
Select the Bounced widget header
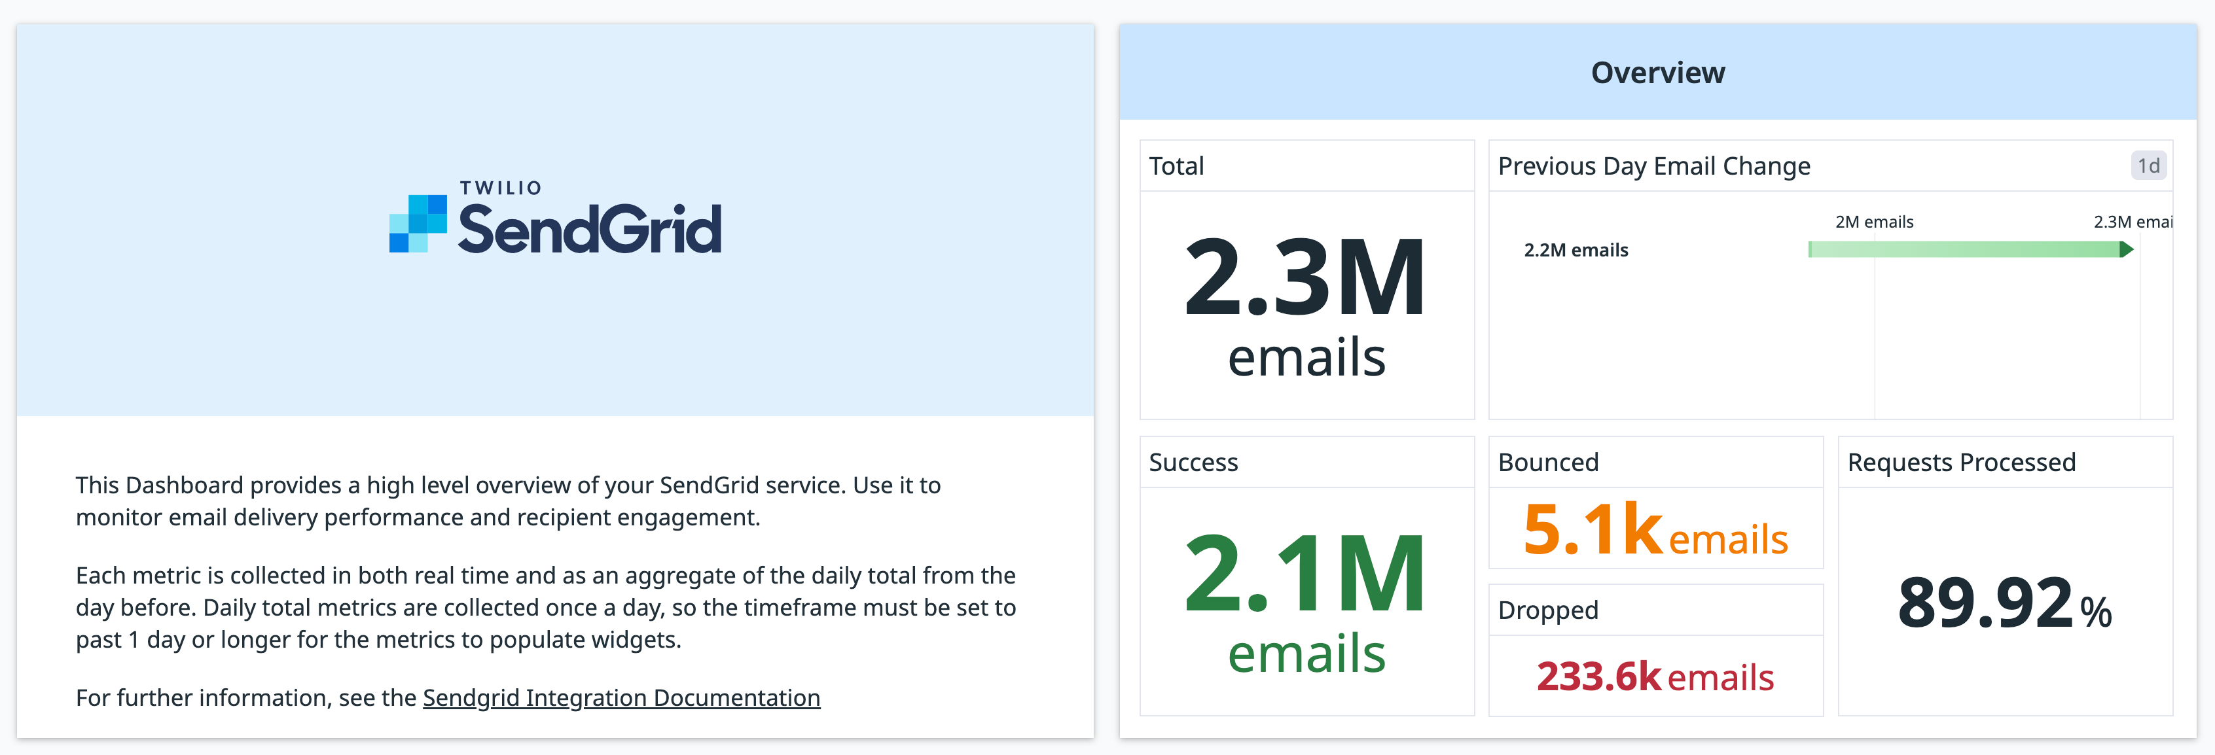[x=1547, y=462]
